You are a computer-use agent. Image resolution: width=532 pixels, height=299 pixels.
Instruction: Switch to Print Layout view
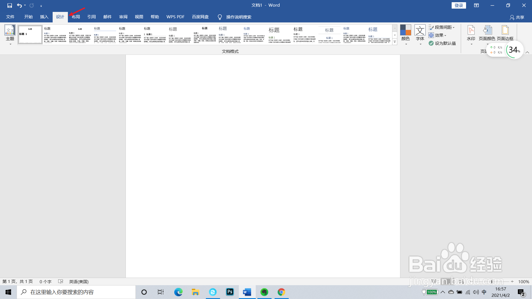447,282
